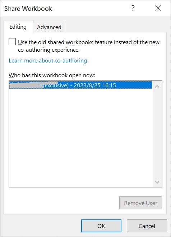
Task: Click the 'co-authoring experience.' text line
Action: (x=49, y=50)
